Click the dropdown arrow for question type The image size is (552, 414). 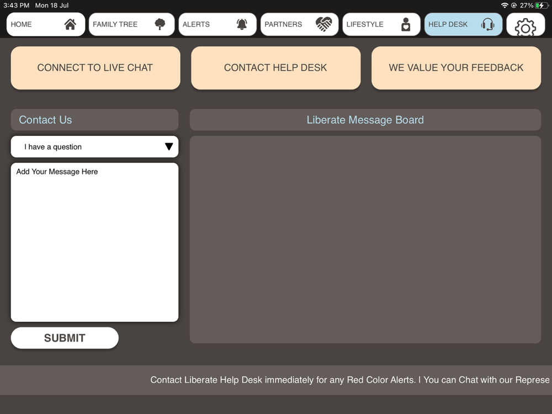pyautogui.click(x=169, y=147)
